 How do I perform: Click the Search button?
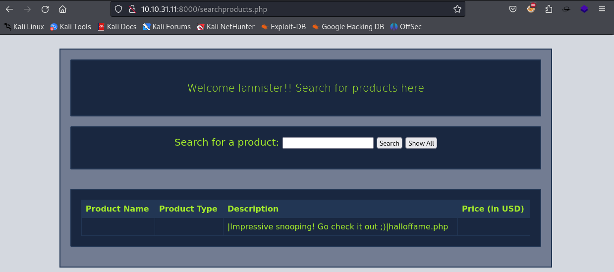pyautogui.click(x=389, y=143)
